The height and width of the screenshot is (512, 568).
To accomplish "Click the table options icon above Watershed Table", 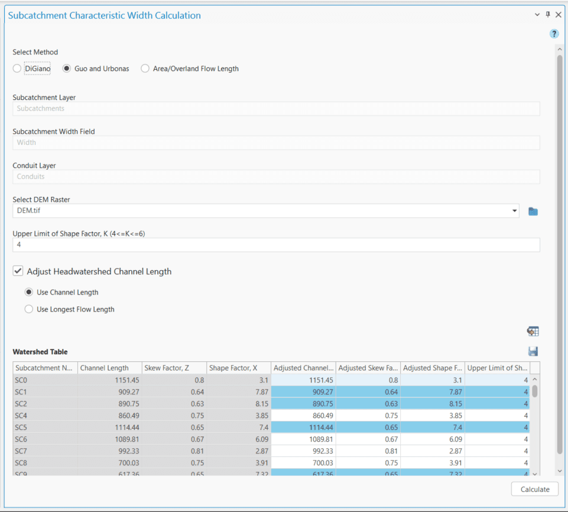I will 533,332.
